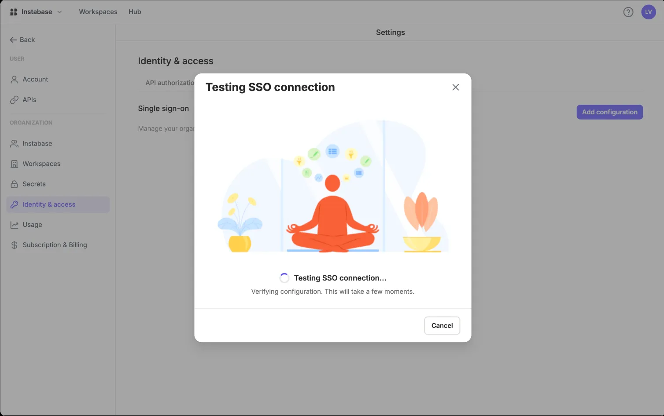Click the Add configuration button
The image size is (664, 416).
pos(610,112)
